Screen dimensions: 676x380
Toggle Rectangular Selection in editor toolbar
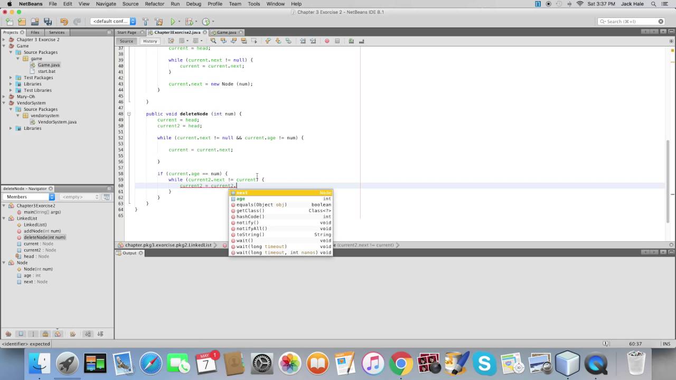point(254,41)
